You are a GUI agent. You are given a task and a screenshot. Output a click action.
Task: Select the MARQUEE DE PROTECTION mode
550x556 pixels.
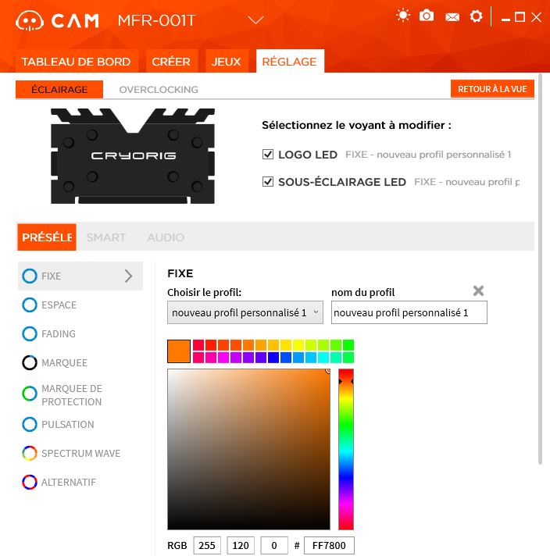pyautogui.click(x=80, y=395)
